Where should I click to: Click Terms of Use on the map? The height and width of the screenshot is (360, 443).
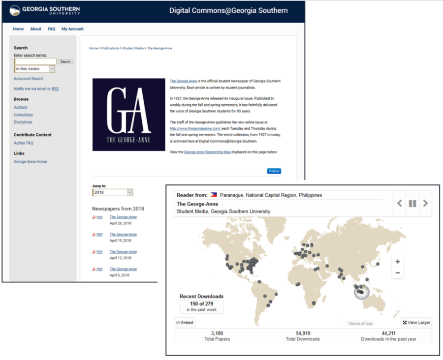360,324
